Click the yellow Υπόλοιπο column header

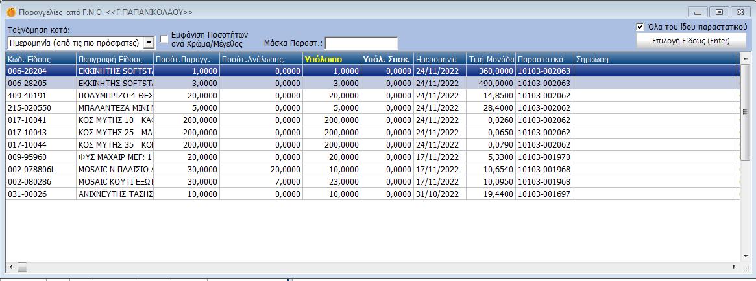point(332,59)
